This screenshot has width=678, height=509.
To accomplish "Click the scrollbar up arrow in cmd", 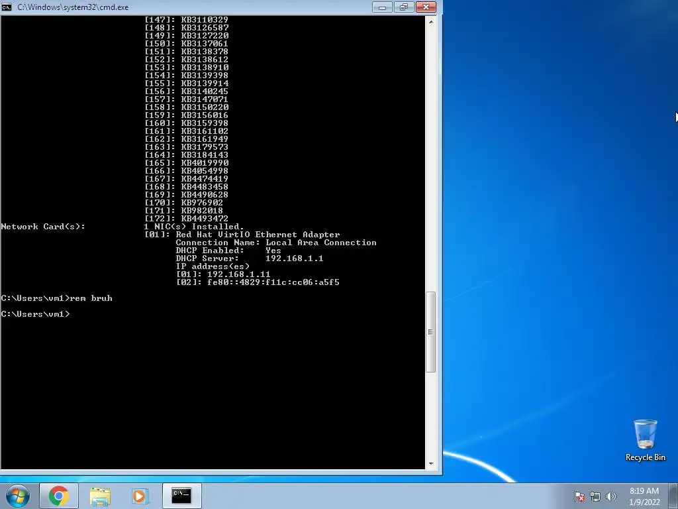I will [x=430, y=22].
